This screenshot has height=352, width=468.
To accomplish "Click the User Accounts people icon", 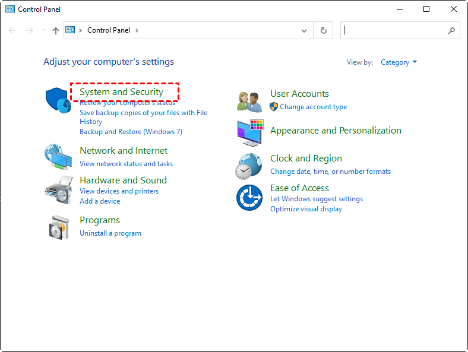I will coord(249,101).
